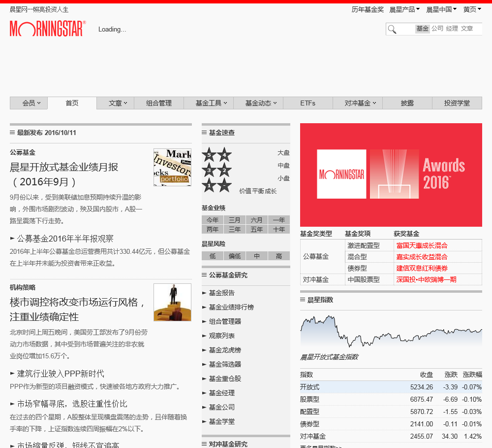Viewport: 492px width, 448px height.
Task: Choose 中 Morningstar risk level
Action: [257, 256]
